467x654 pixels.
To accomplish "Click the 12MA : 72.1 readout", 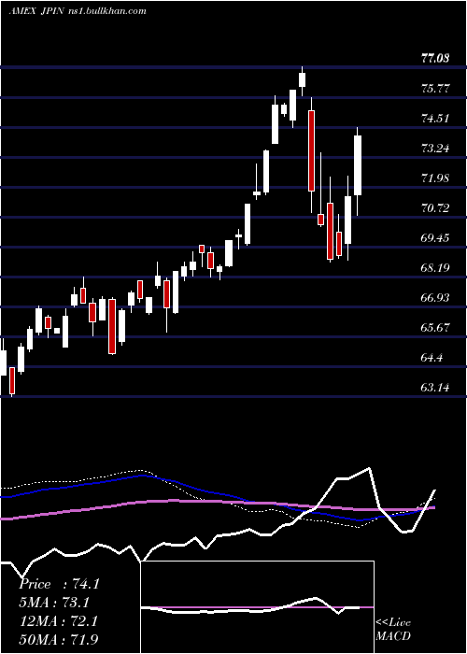I will point(58,621).
